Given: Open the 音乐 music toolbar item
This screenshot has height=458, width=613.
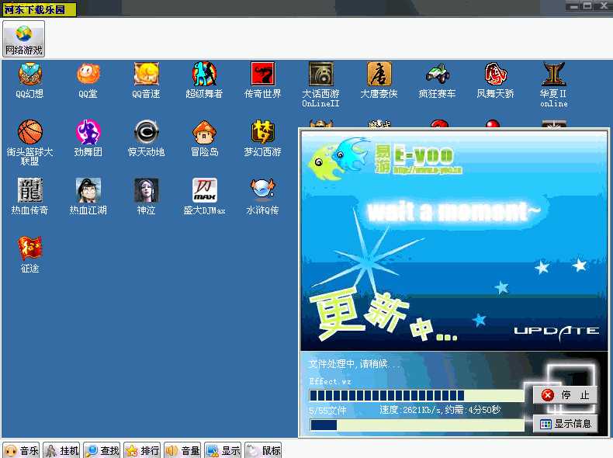Looking at the screenshot, I should tap(21, 450).
